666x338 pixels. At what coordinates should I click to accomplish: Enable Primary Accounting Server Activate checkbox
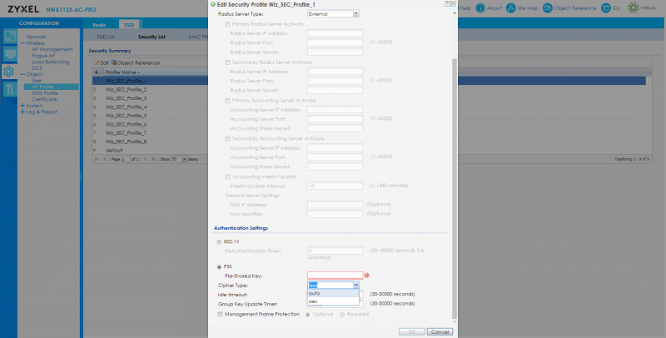click(227, 101)
